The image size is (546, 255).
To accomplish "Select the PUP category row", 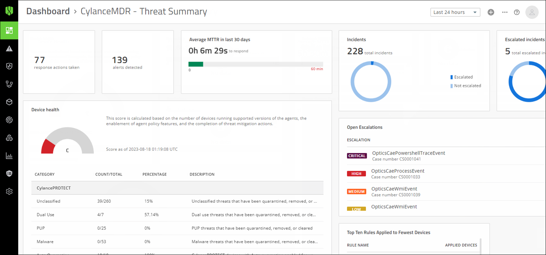I will tap(178, 228).
